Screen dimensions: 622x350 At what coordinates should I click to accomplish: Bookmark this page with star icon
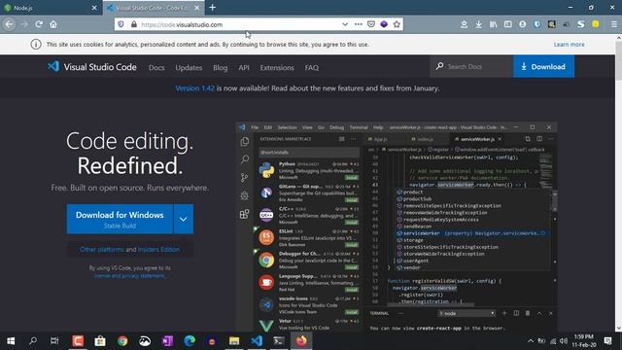tap(397, 24)
